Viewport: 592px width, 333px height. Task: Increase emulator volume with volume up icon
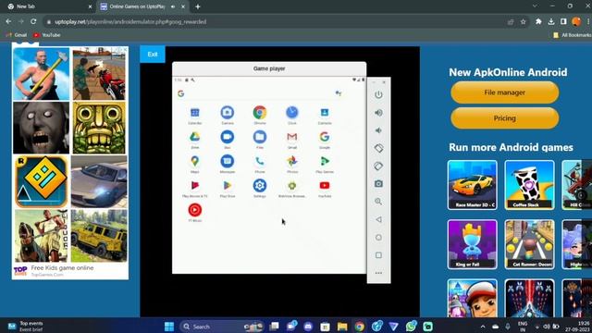(x=378, y=113)
